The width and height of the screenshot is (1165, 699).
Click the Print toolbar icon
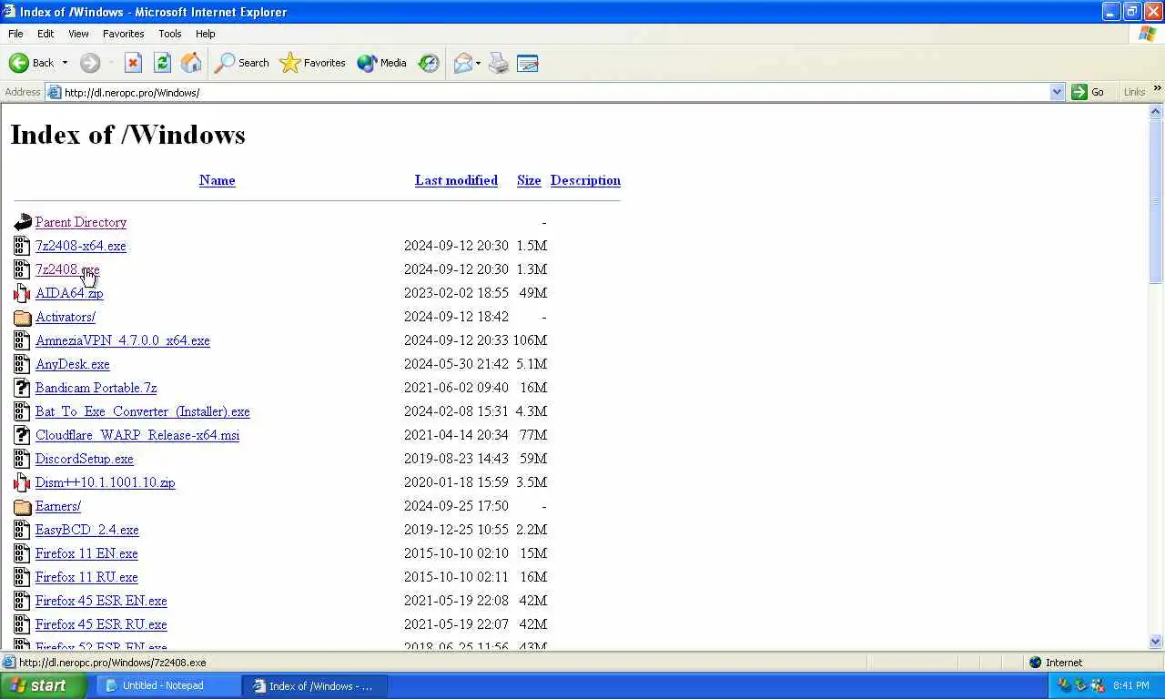499,63
